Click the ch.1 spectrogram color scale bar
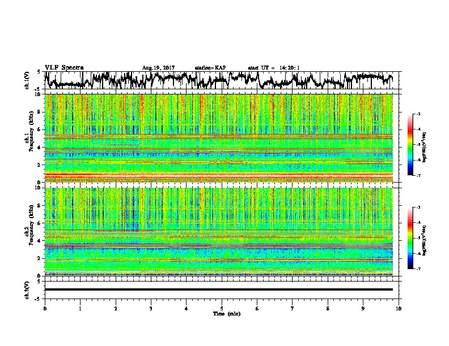This screenshot has height=346, width=449. pyautogui.click(x=410, y=145)
